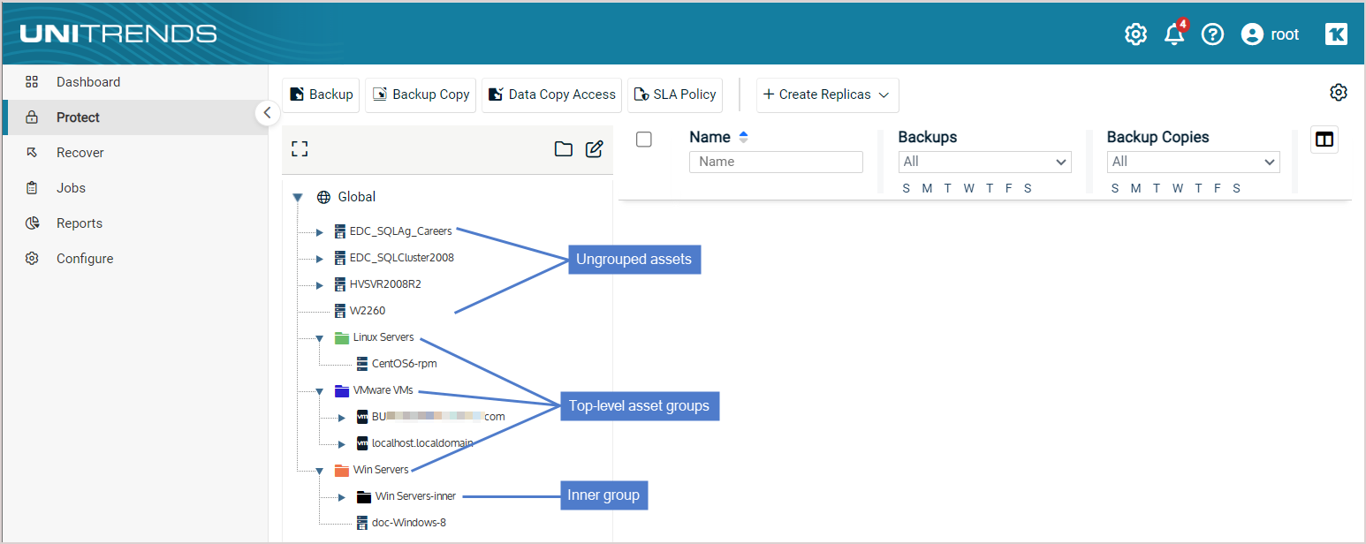Click the Unitrends logo
This screenshot has width=1366, height=544.
118,34
